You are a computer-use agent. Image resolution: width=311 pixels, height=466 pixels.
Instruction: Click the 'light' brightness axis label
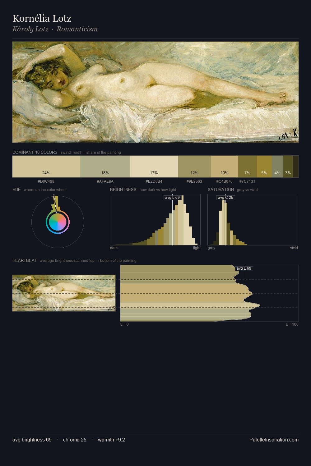(x=197, y=248)
